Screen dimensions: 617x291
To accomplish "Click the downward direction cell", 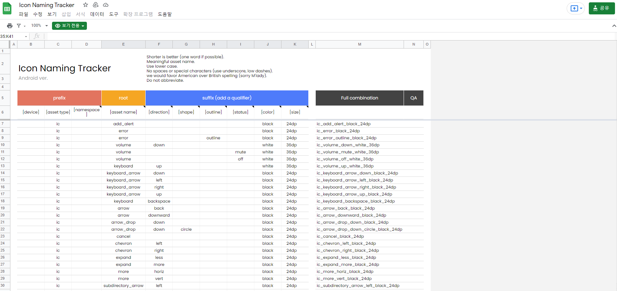I will (159, 215).
